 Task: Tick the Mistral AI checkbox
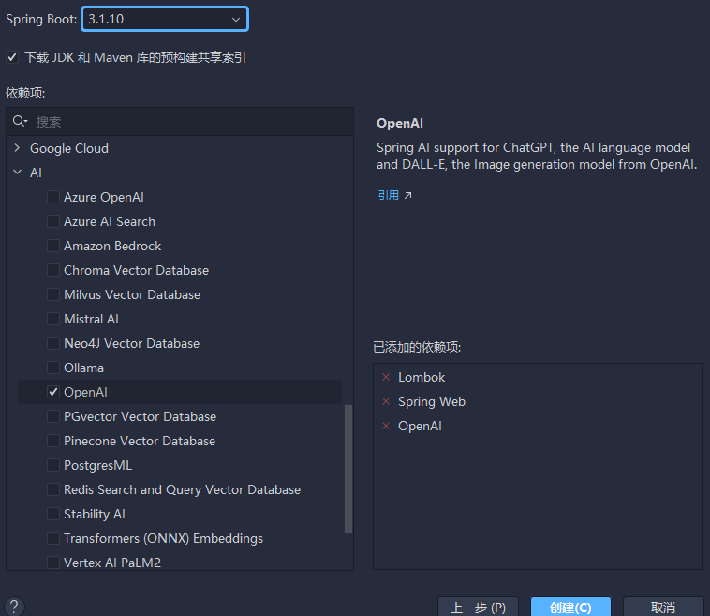[x=53, y=319]
